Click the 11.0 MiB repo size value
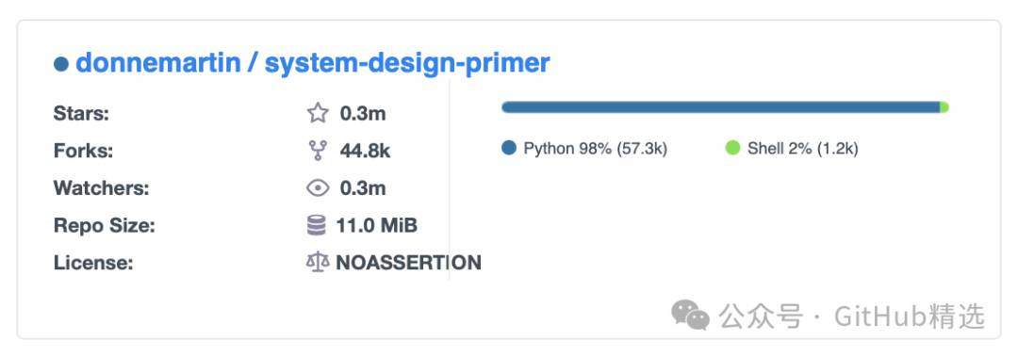The width and height of the screenshot is (1018, 357). coord(376,225)
